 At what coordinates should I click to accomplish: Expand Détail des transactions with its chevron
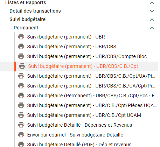click(x=152, y=11)
